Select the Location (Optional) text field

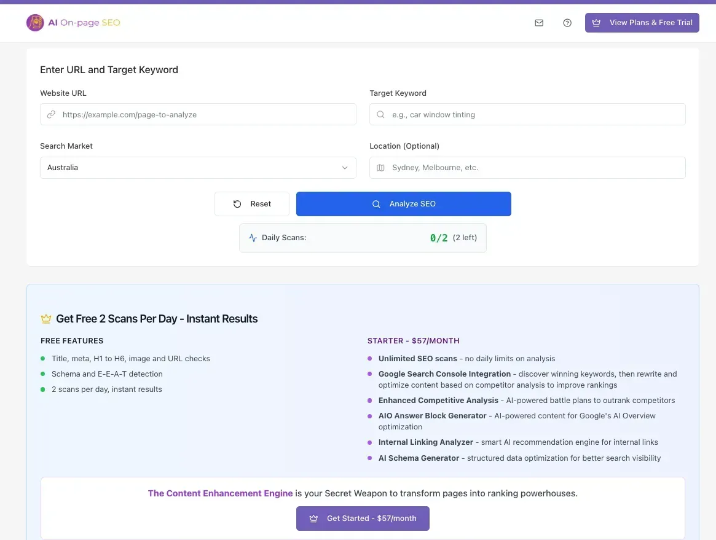click(x=535, y=168)
